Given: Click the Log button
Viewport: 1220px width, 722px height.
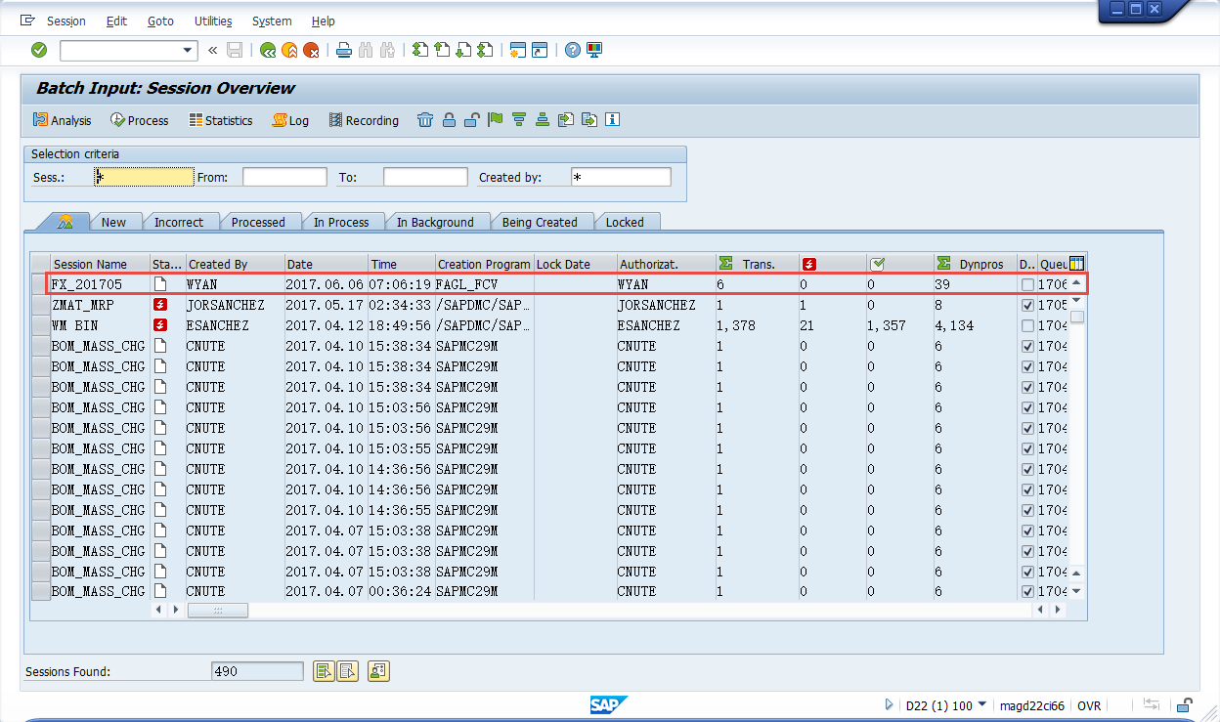Looking at the screenshot, I should click(290, 120).
